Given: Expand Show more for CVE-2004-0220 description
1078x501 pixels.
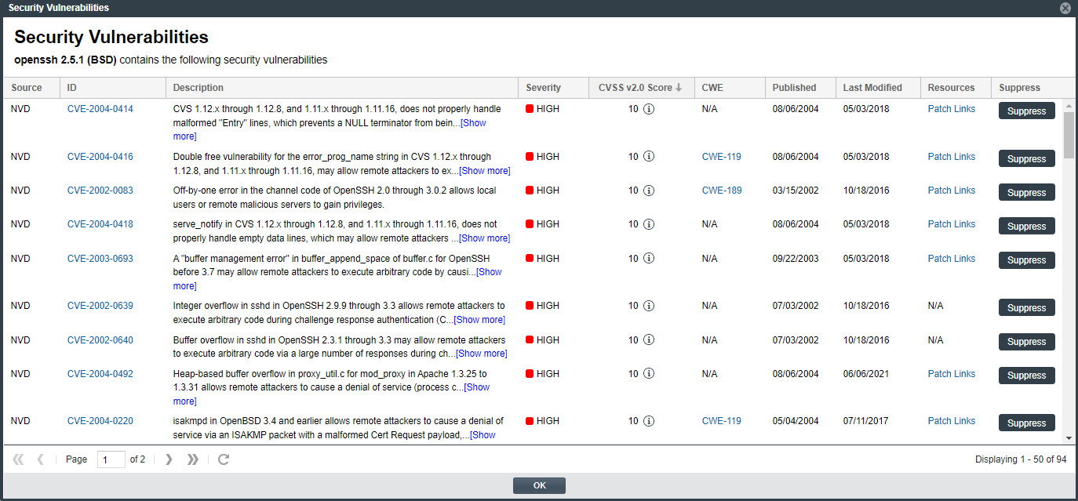Looking at the screenshot, I should tap(483, 435).
